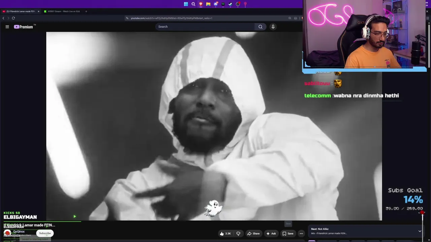Open the QoQinox channel name
The height and width of the screenshot is (242, 431).
click(x=19, y=232)
